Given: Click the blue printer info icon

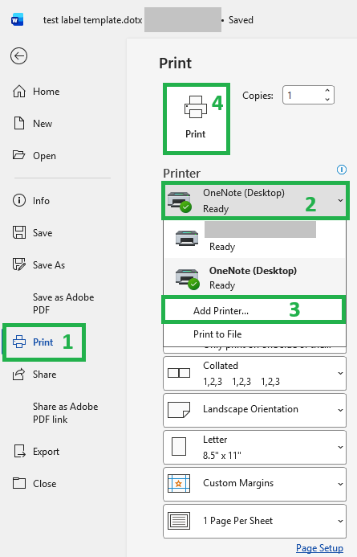Looking at the screenshot, I should pyautogui.click(x=342, y=170).
